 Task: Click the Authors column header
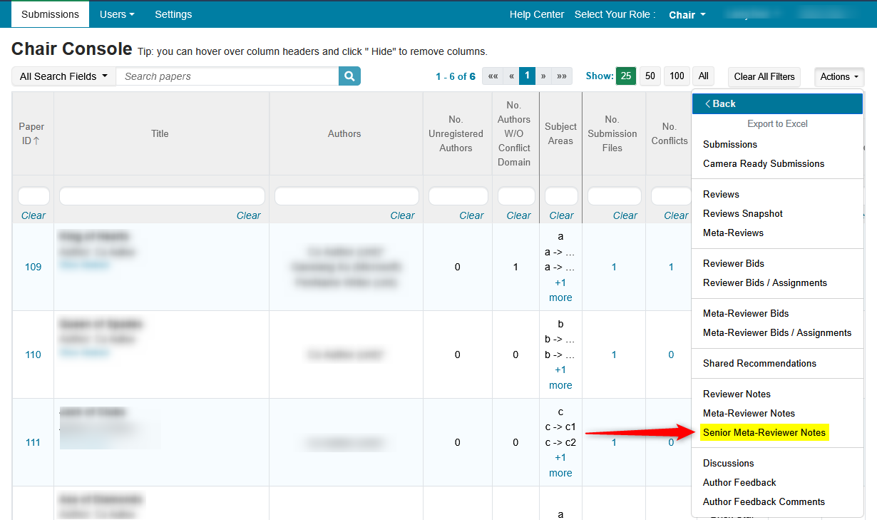pyautogui.click(x=344, y=133)
